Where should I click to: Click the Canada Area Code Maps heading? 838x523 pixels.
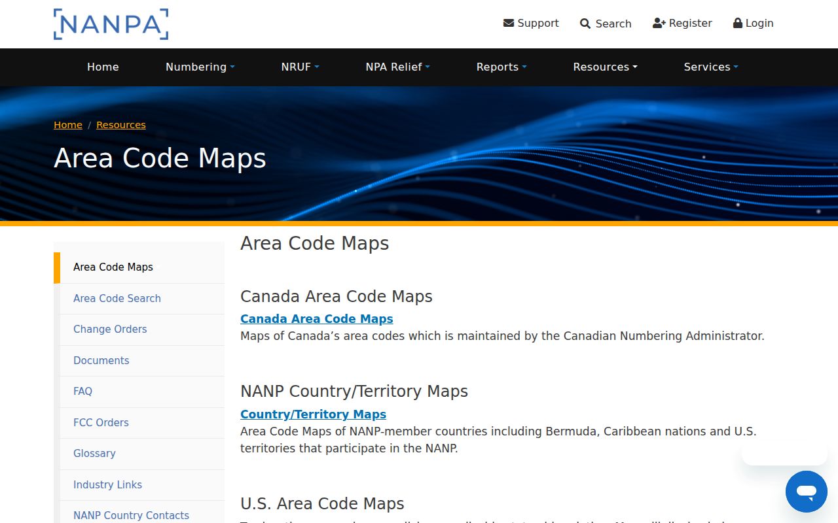coord(337,296)
